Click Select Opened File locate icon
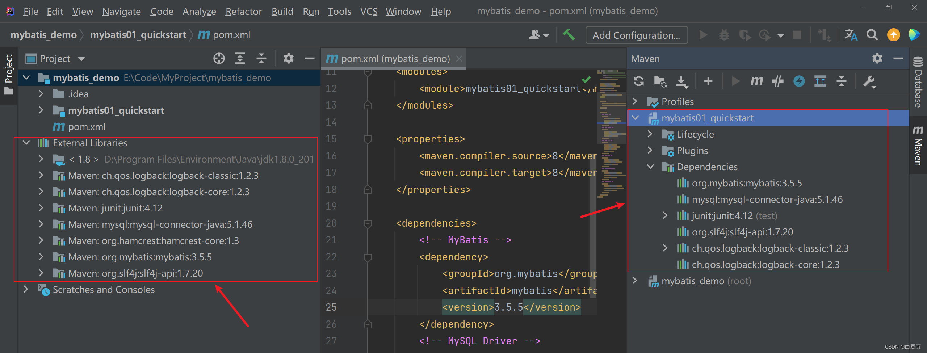Screen dimensions: 927x353 (x=219, y=58)
